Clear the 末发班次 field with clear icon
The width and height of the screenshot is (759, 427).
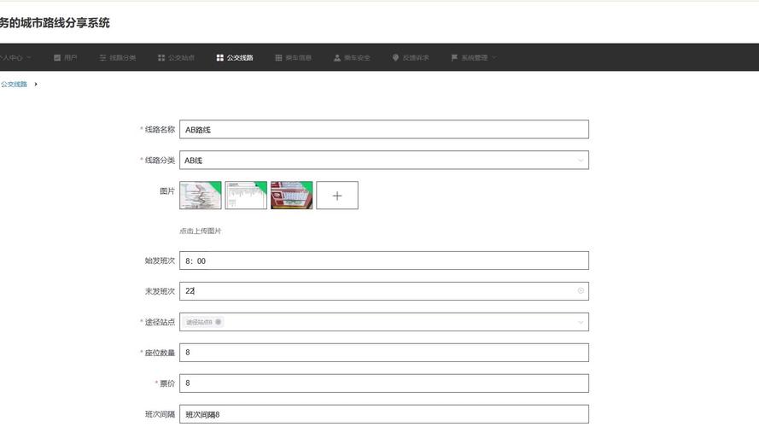(x=581, y=291)
